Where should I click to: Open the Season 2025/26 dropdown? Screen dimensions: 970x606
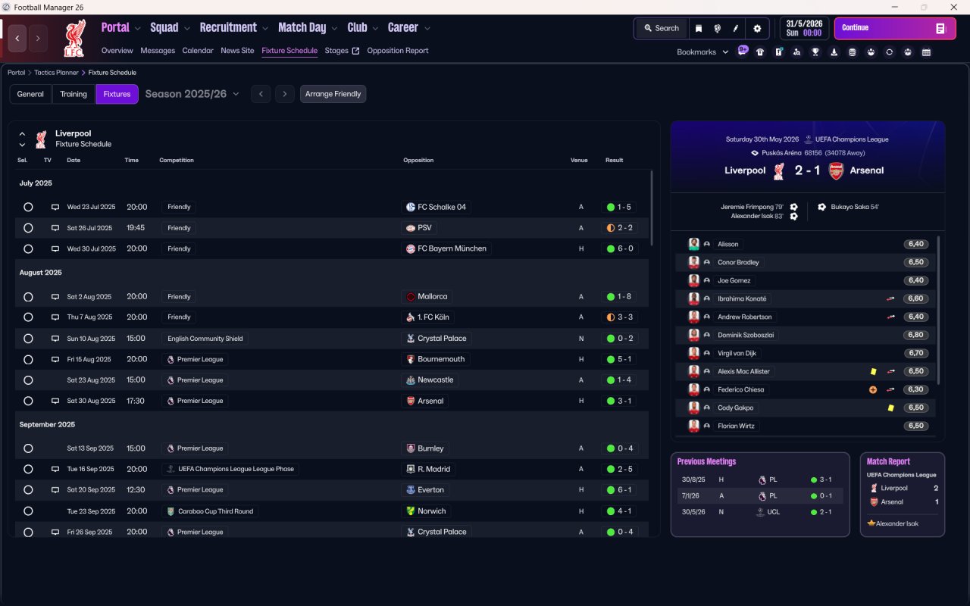[192, 94]
